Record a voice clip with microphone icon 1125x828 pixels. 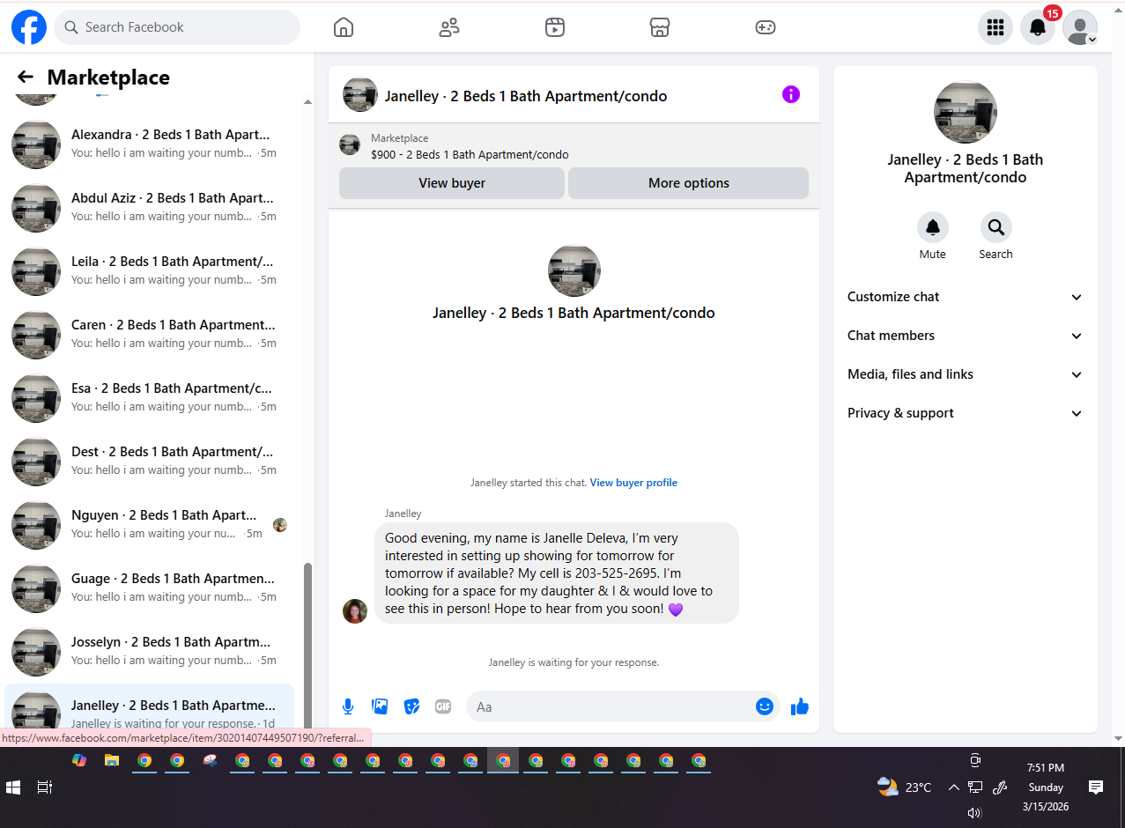click(348, 706)
